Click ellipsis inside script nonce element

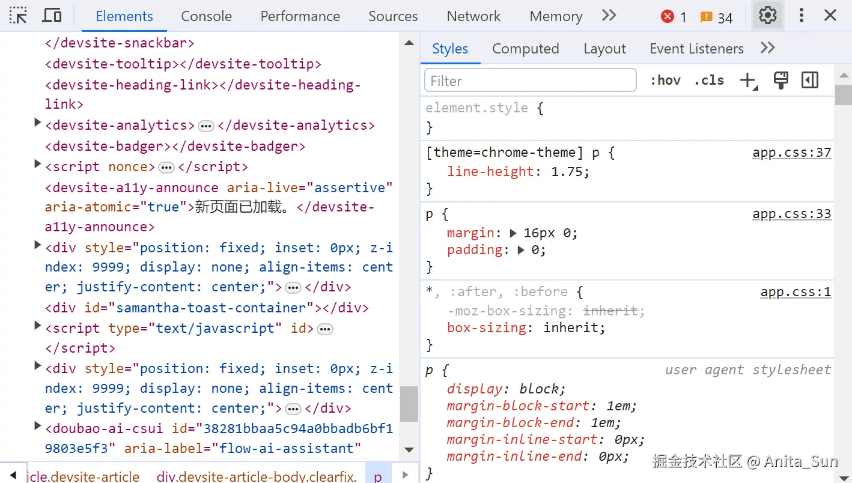tap(166, 168)
